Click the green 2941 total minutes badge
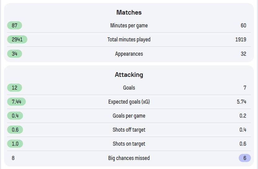Screen dimensions: 258x169 coord(17,40)
